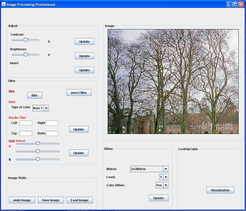Click Update button next to Brightness slider
The width and height of the screenshot is (246, 211).
(84, 56)
